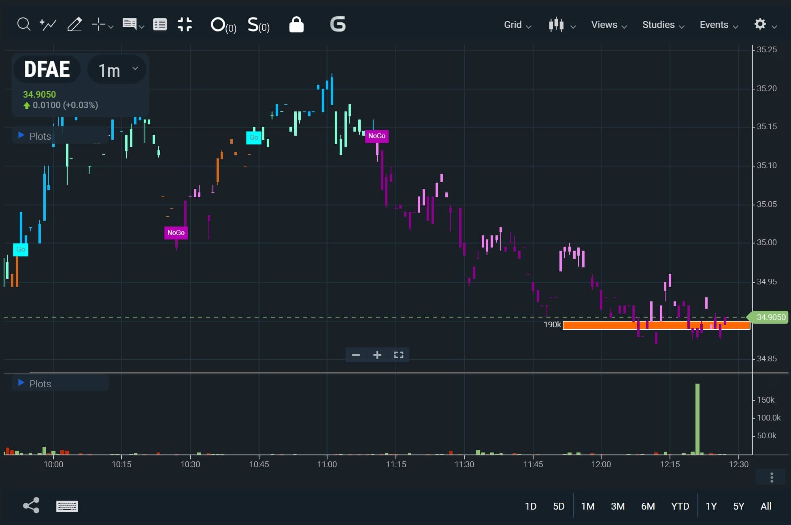Open the Events menu

717,25
